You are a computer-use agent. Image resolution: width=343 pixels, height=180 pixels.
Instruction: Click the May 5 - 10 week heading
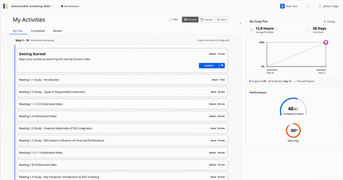(x=22, y=40)
